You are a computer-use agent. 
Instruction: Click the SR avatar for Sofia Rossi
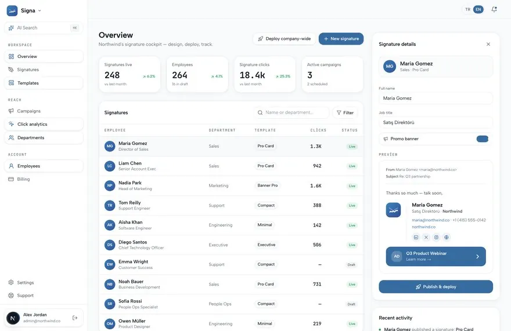pyautogui.click(x=110, y=304)
